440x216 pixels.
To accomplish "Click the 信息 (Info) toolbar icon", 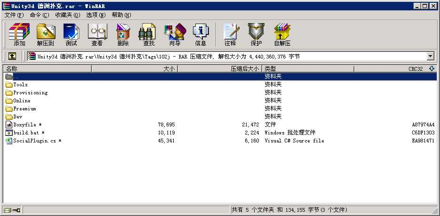I will coord(200,34).
